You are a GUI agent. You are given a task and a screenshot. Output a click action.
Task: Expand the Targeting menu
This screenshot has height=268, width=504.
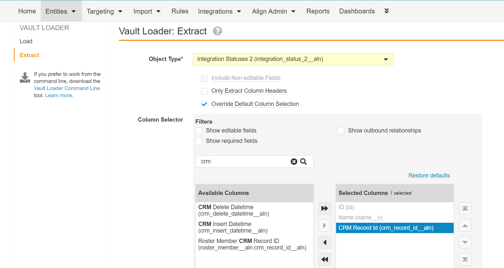[104, 11]
